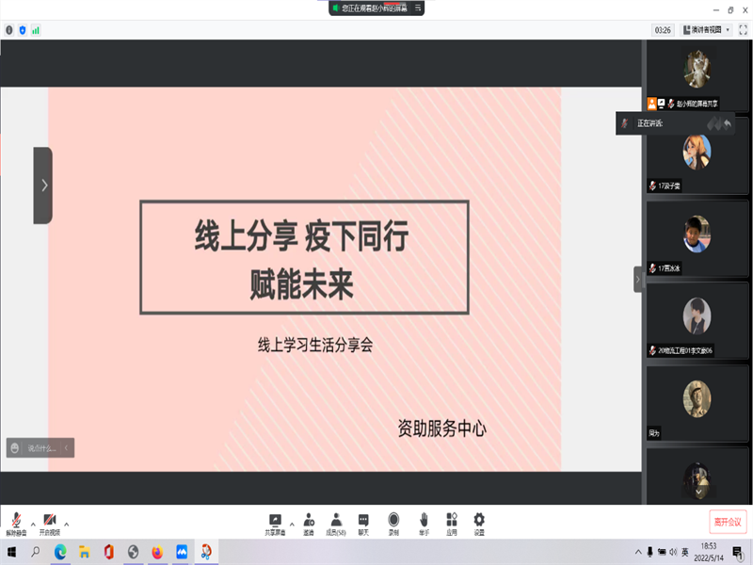Open meeting settings gear
Viewport: 753px width, 565px height.
tap(479, 523)
